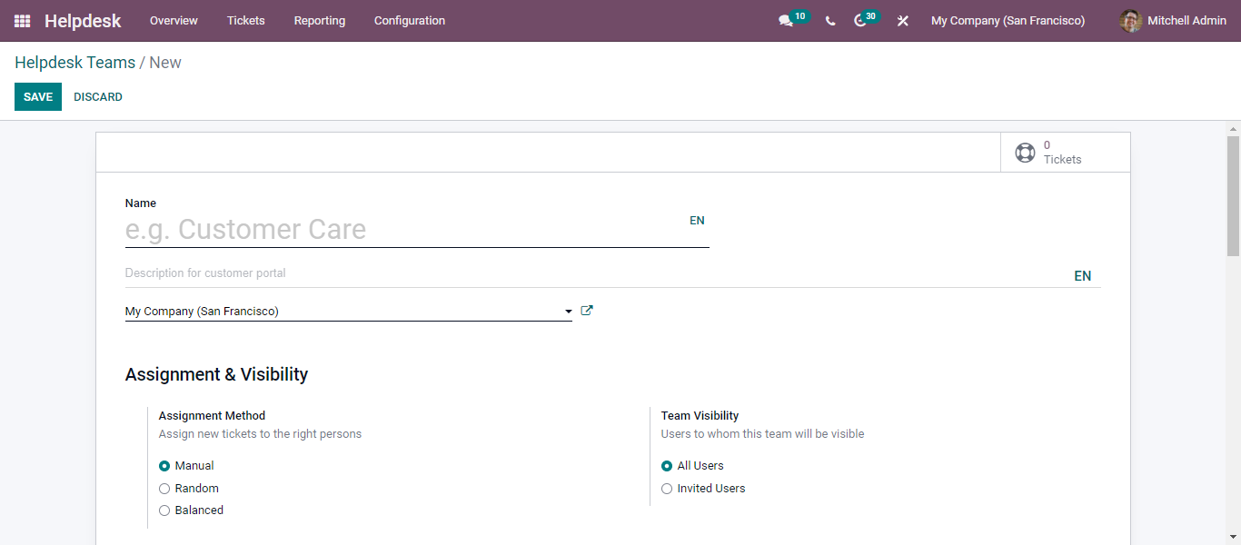
Task: Open the activities clock icon
Action: click(860, 21)
